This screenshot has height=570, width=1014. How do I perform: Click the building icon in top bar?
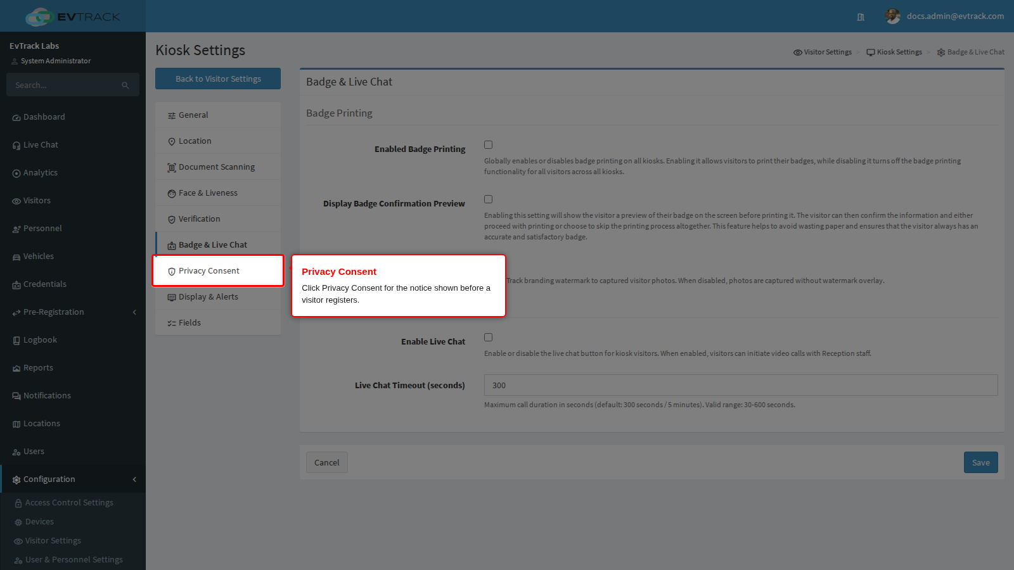861,17
